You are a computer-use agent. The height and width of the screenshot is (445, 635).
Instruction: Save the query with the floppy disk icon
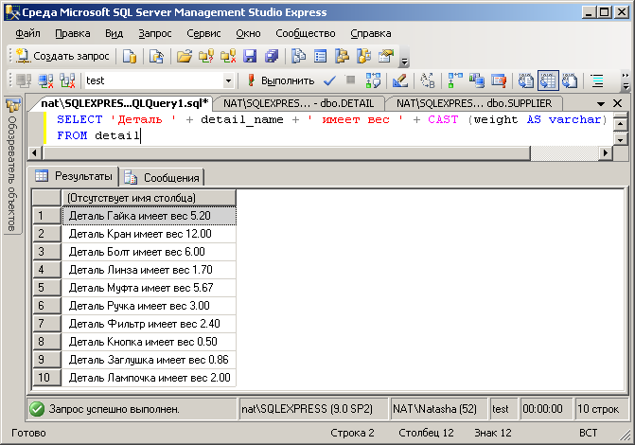tap(250, 56)
